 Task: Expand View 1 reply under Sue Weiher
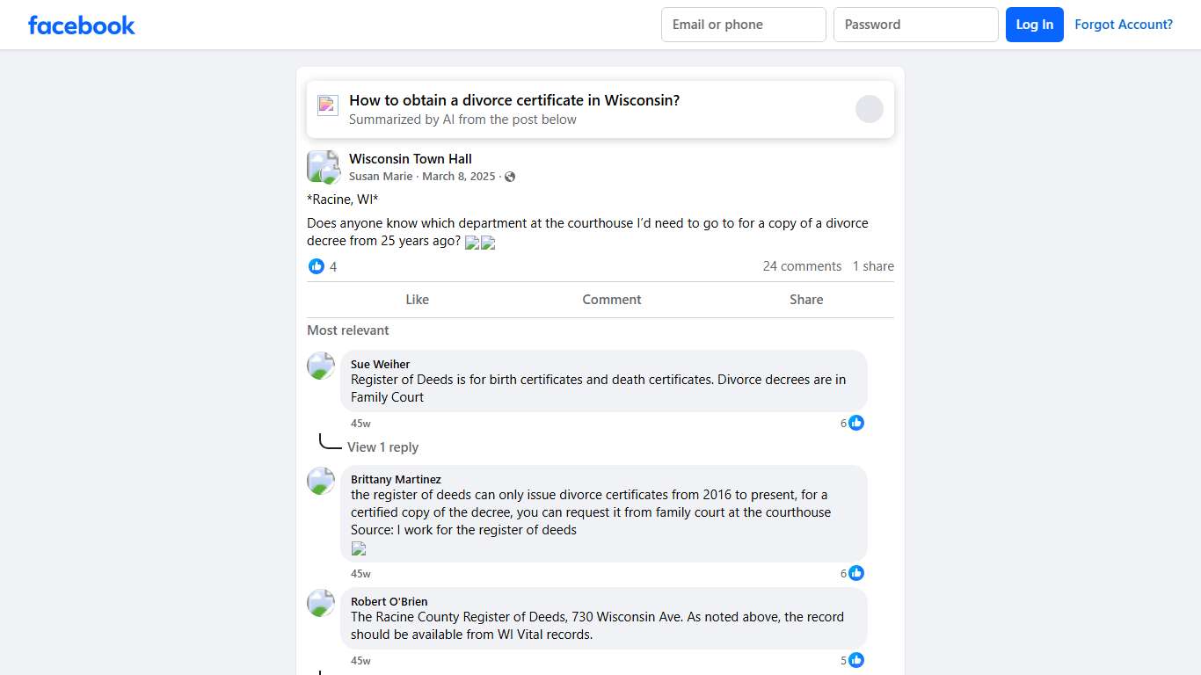coord(382,447)
